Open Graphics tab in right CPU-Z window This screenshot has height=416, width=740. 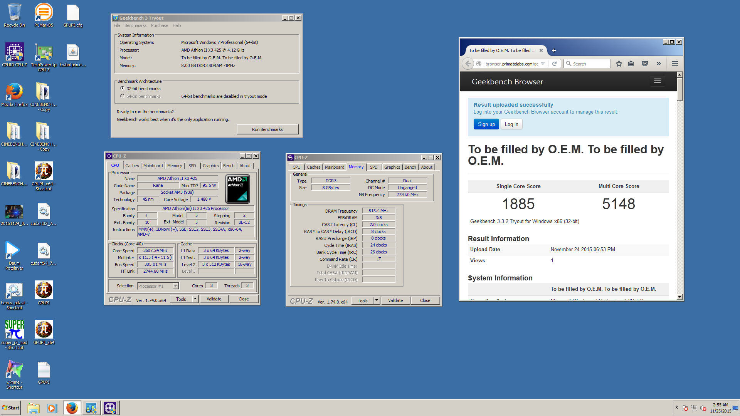pyautogui.click(x=392, y=167)
